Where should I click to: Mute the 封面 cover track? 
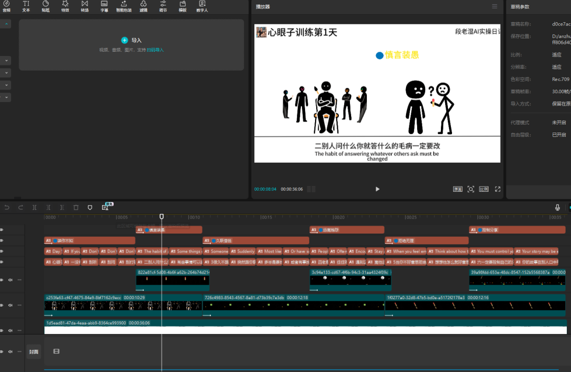point(11,351)
